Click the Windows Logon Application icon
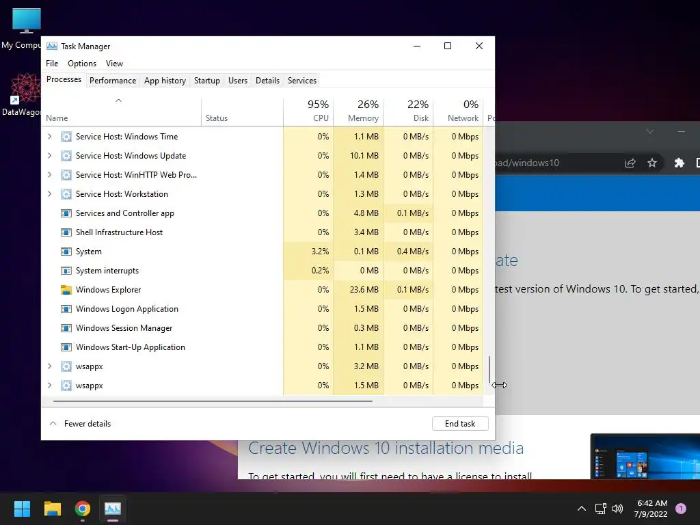This screenshot has width=700, height=525. [66, 309]
